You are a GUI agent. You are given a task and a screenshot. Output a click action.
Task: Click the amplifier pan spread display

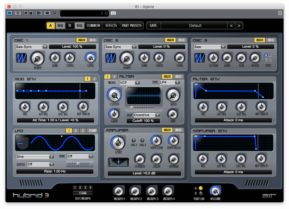click(x=118, y=162)
